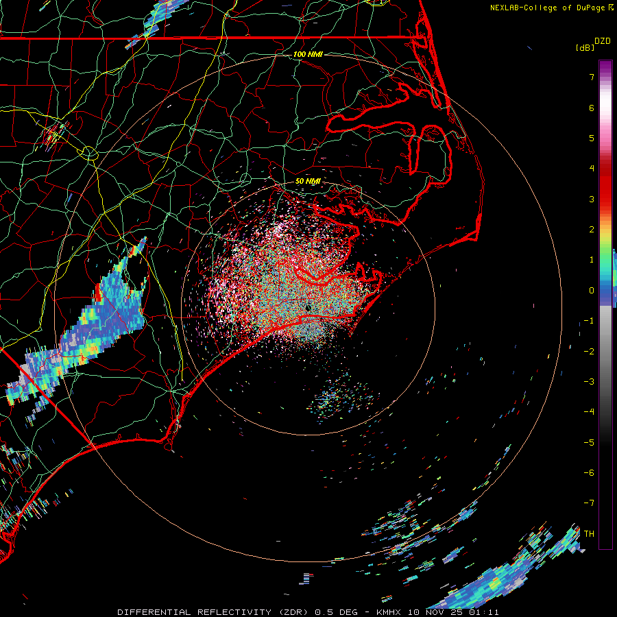Screen dimensions: 617x617
Task: Click the black radar site marker dot
Action: [x=308, y=308]
